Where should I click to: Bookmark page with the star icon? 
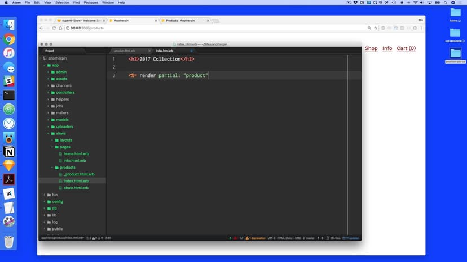375,28
